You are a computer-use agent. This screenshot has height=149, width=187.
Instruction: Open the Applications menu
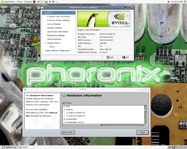click(x=10, y=2)
